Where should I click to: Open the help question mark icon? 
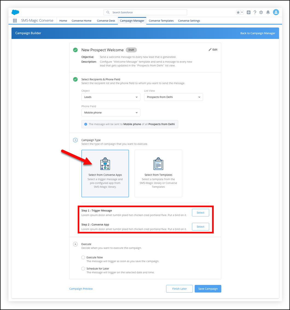tap(255, 12)
